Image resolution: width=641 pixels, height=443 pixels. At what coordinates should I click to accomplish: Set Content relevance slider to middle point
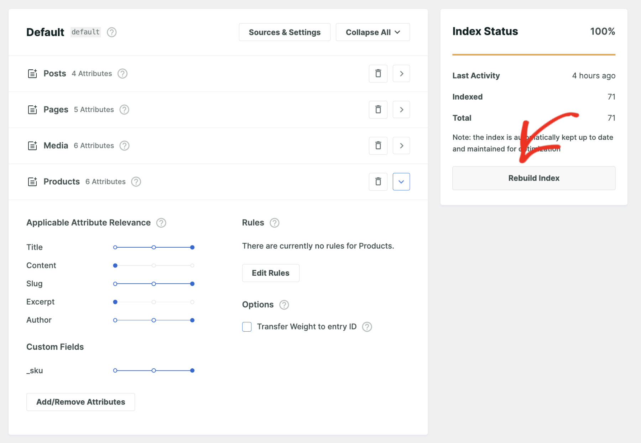pos(154,265)
